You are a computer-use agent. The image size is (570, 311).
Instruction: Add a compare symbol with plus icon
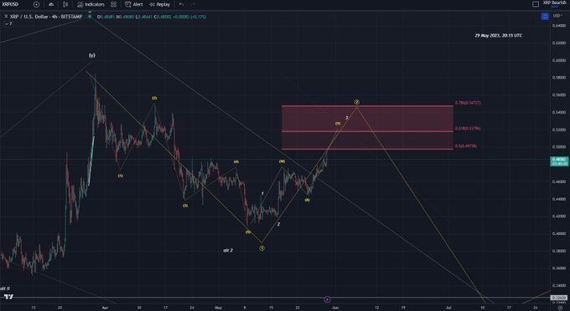click(36, 4)
